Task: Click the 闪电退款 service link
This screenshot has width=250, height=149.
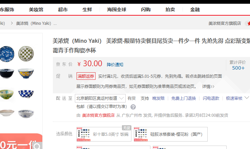Action: (211, 98)
